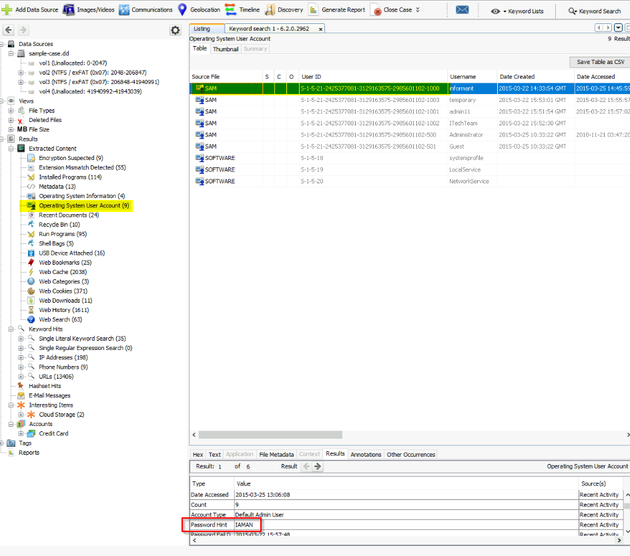Expand the toolbar overflow chevron next to Close Case
630x556 pixels.
tap(418, 9)
